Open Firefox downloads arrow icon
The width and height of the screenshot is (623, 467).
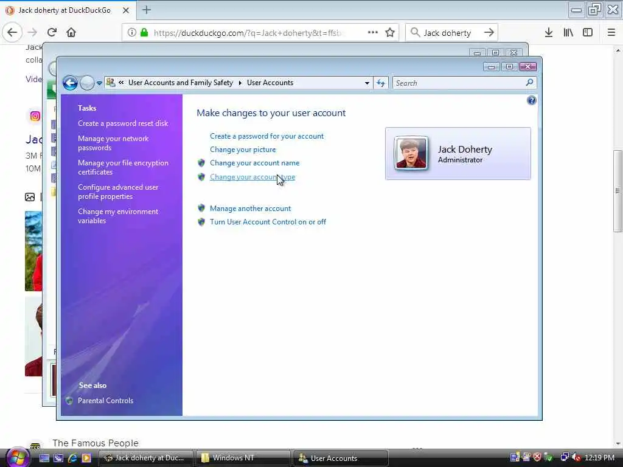(x=549, y=33)
